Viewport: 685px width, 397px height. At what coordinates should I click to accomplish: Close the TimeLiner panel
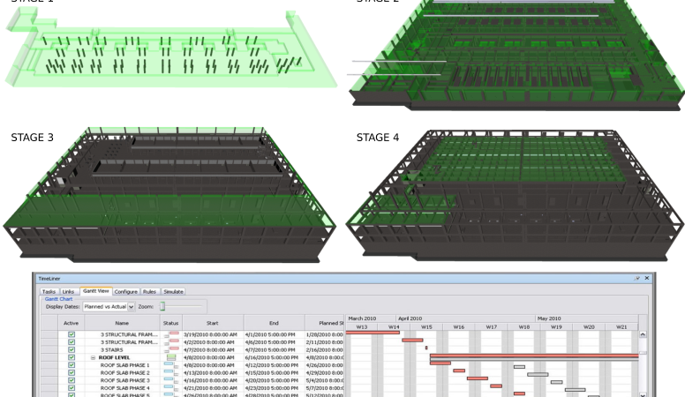(646, 278)
